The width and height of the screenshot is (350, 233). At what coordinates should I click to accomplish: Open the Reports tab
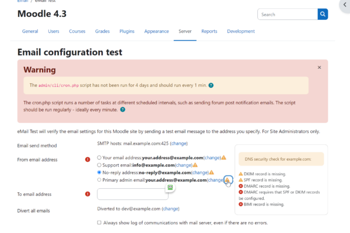(209, 31)
